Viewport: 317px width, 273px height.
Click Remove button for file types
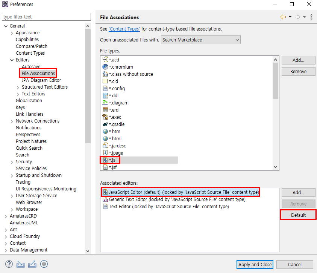tap(298, 72)
